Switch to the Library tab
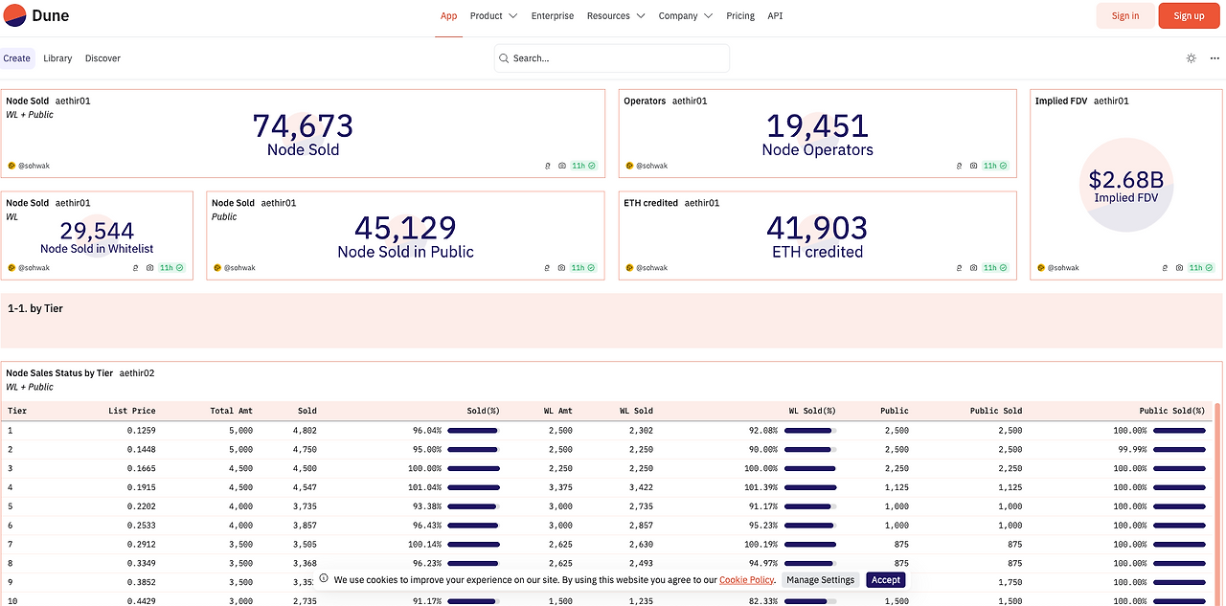Image resolution: width=1226 pixels, height=606 pixels. click(x=57, y=58)
